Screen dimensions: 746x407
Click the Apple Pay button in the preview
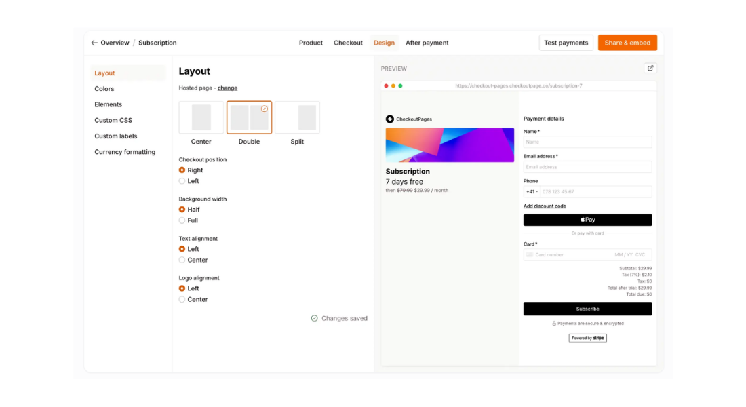coord(587,219)
